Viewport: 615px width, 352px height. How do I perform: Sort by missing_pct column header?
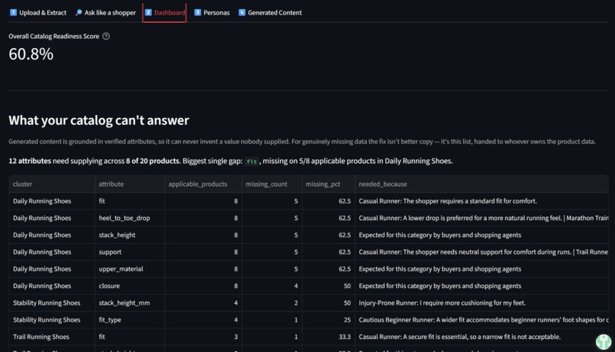click(329, 184)
